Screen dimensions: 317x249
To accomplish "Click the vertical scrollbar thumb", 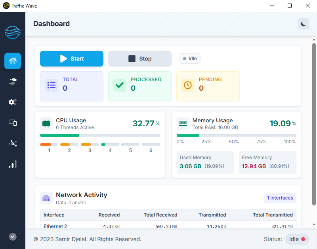I will point(314,124).
